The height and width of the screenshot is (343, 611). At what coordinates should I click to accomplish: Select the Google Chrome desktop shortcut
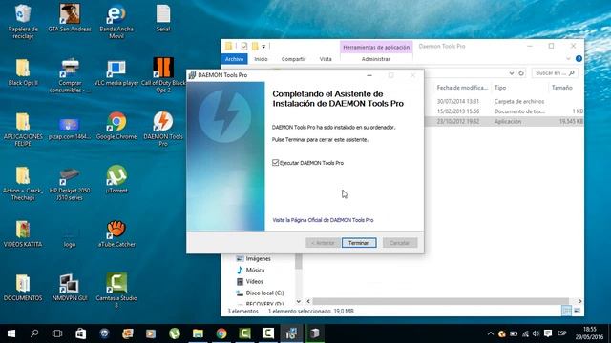coord(116,126)
